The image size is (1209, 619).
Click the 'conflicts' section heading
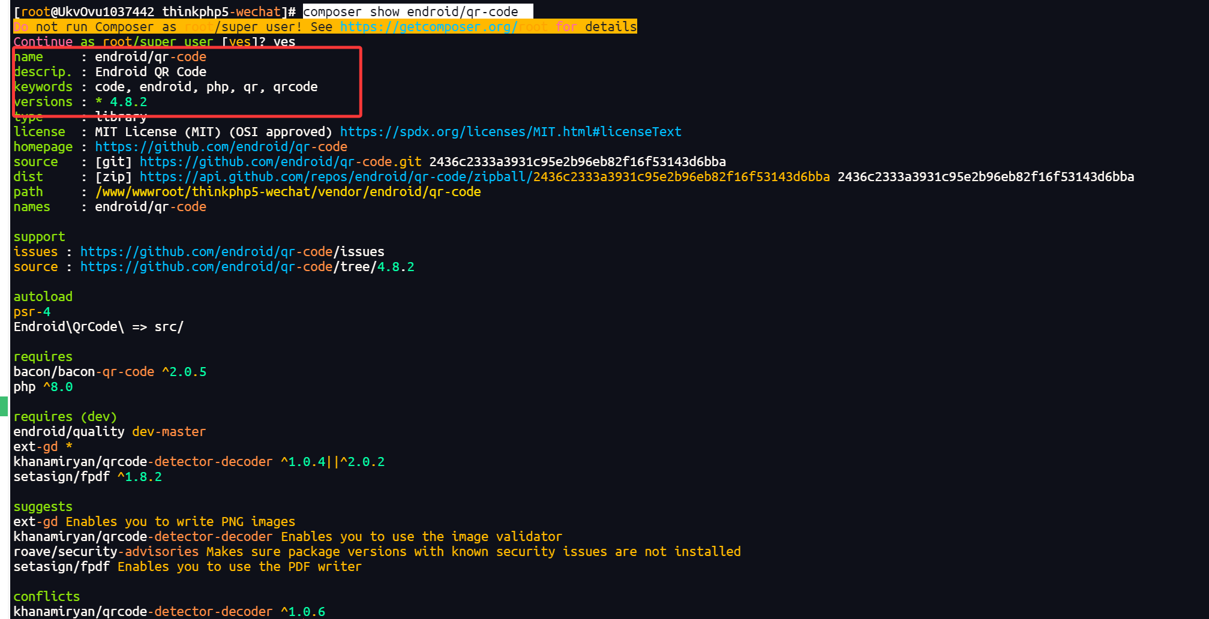click(46, 597)
